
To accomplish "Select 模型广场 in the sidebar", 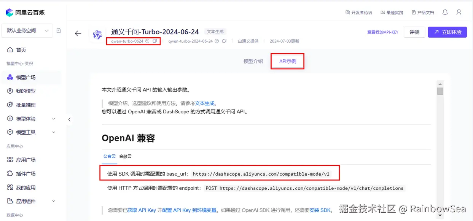I will point(26,78).
